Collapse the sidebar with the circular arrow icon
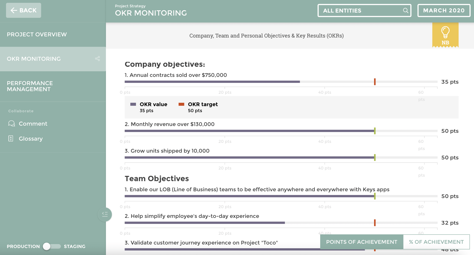 (105, 214)
